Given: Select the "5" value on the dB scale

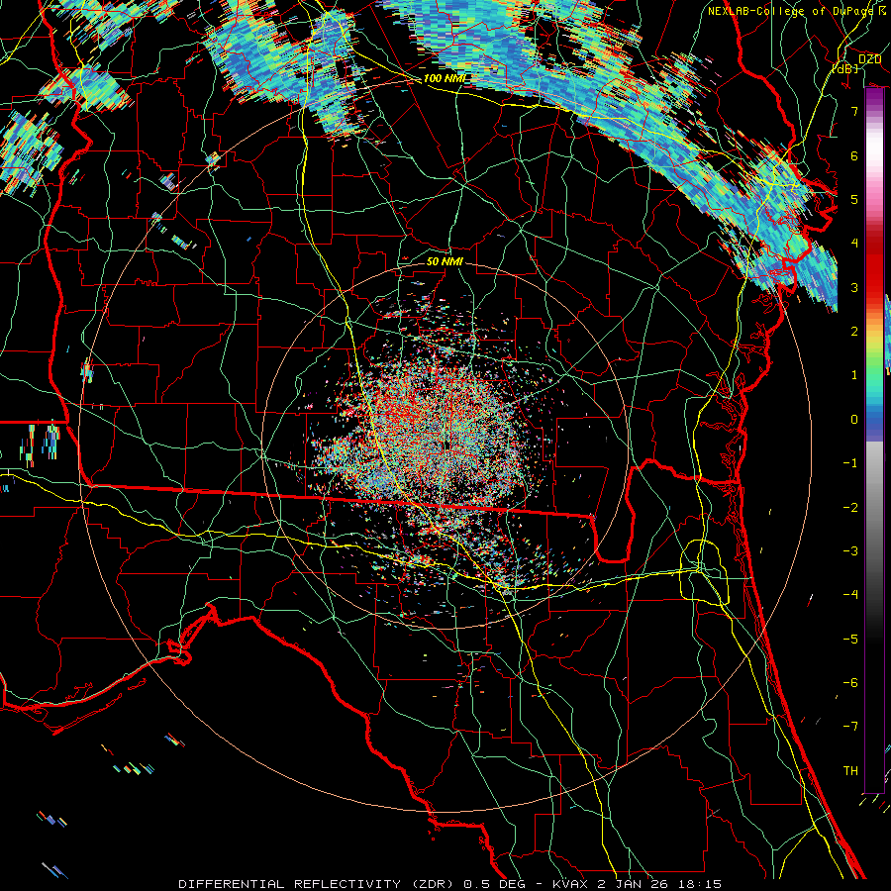Looking at the screenshot, I should point(854,199).
